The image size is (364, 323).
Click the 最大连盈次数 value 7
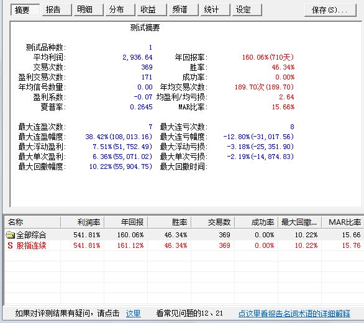[150, 127]
